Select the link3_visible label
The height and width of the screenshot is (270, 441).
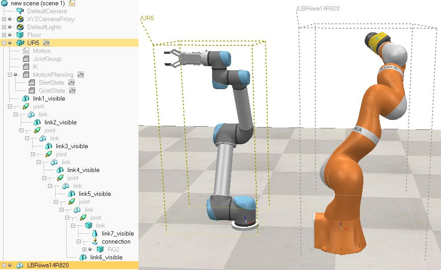72,146
